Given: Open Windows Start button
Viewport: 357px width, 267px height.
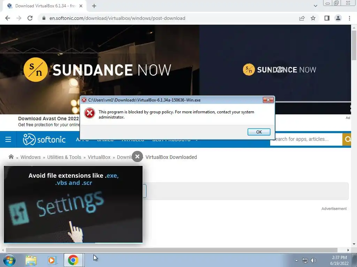Looking at the screenshot, I should [x=9, y=260].
